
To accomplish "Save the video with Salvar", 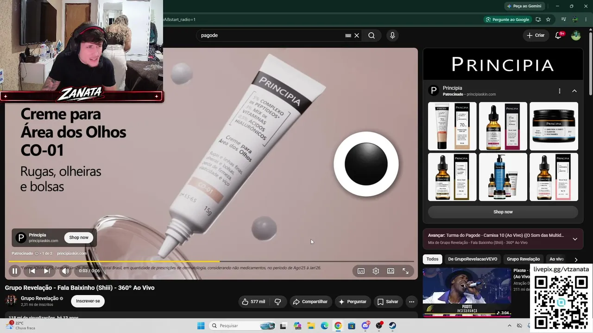I will (x=388, y=302).
